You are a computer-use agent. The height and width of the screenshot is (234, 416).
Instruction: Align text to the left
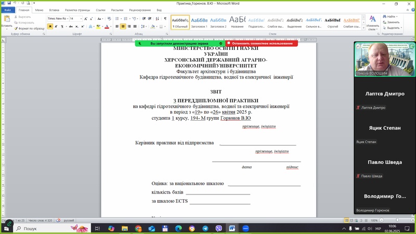pyautogui.click(x=117, y=27)
